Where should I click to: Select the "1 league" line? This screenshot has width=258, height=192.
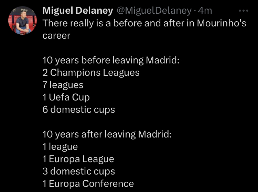pyautogui.click(x=60, y=147)
